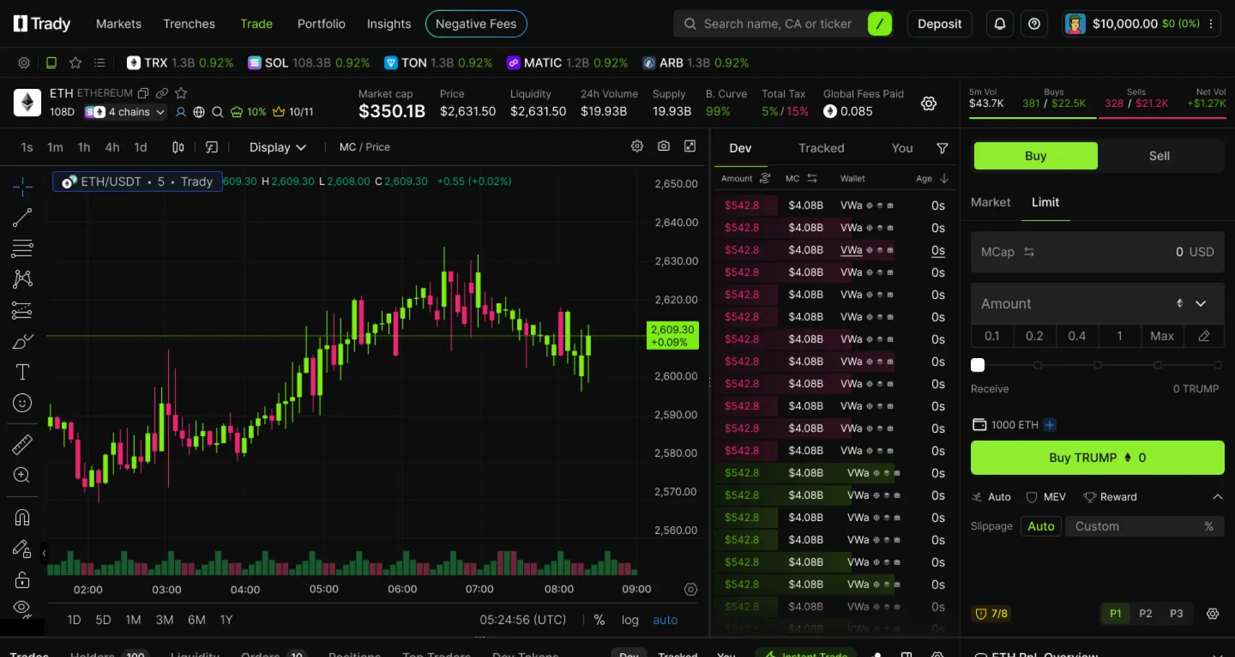Activate the Text annotation tool
The width and height of the screenshot is (1235, 657).
pyautogui.click(x=23, y=372)
